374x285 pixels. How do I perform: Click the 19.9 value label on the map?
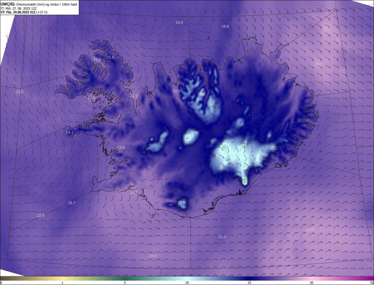pos(179,23)
